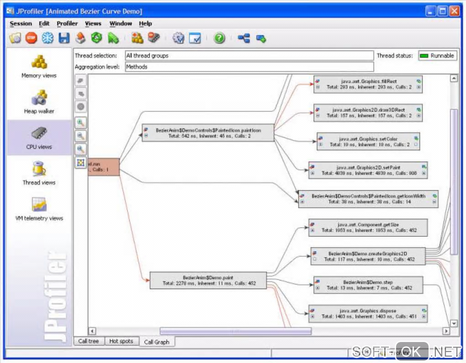
Task: Open the Views menu
Action: pos(93,23)
